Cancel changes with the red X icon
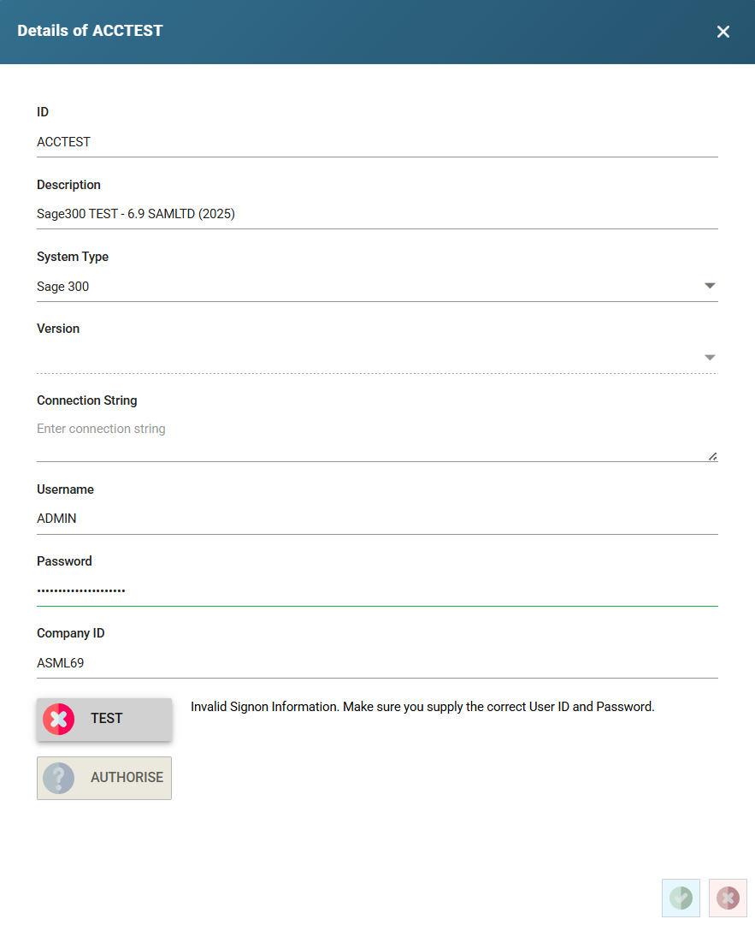The width and height of the screenshot is (755, 925). (x=728, y=898)
